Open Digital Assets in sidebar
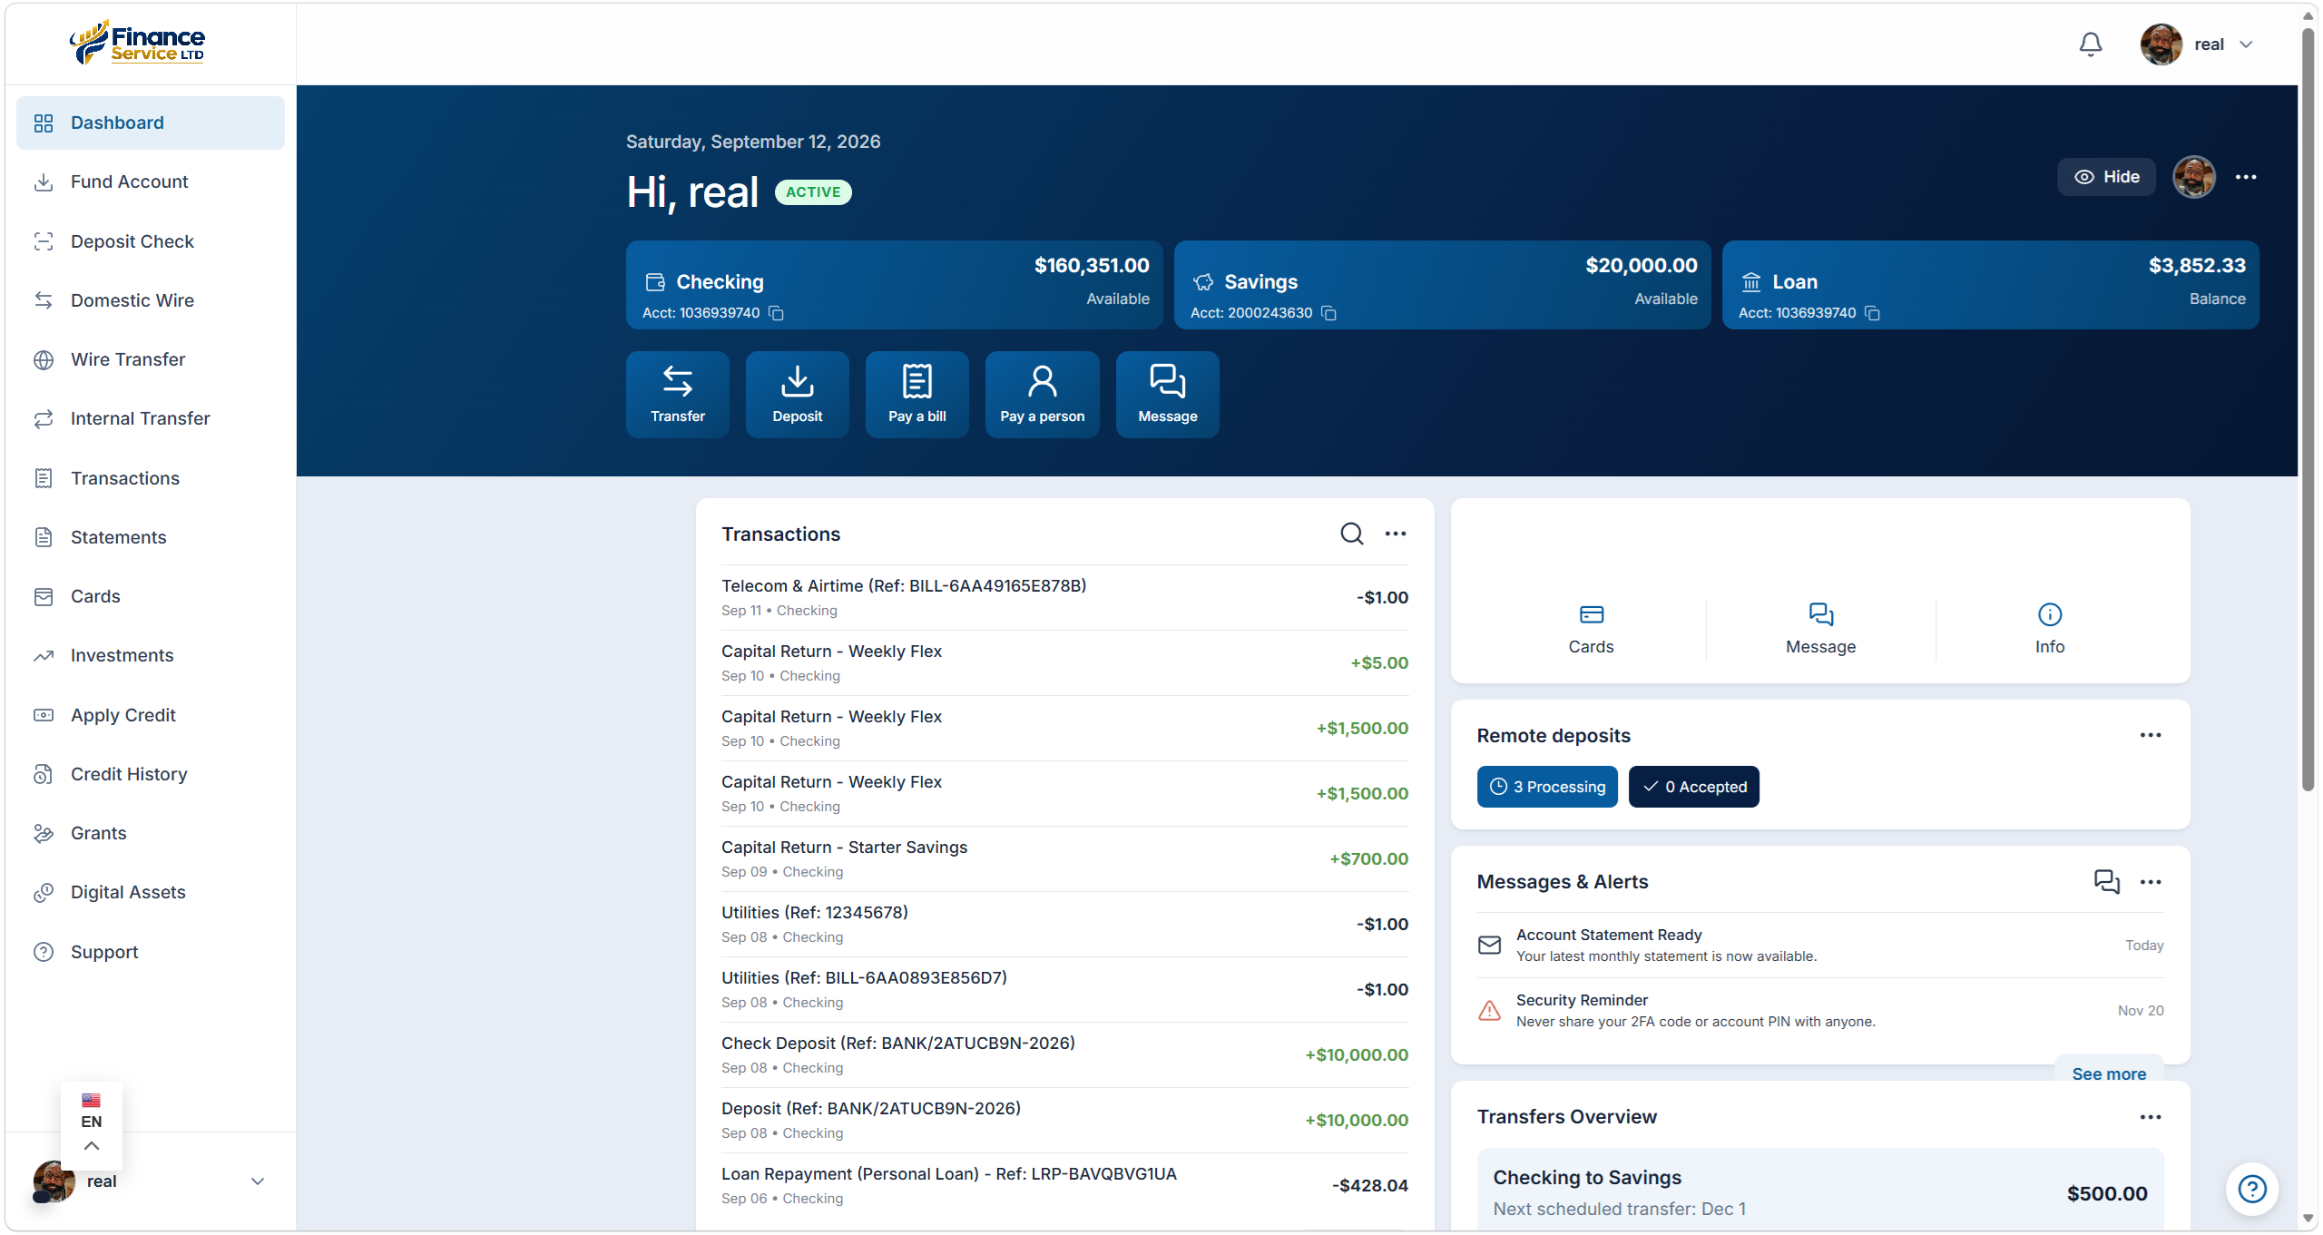The image size is (2323, 1235). 150,892
